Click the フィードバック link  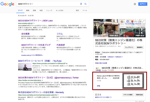pos(139,102)
